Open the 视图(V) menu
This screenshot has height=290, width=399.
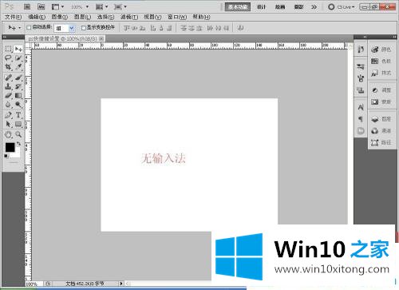click(152, 17)
